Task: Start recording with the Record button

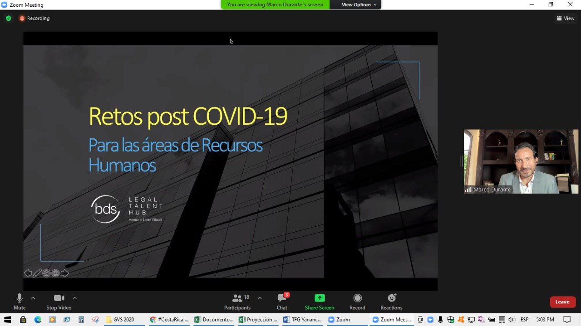Action: click(357, 302)
